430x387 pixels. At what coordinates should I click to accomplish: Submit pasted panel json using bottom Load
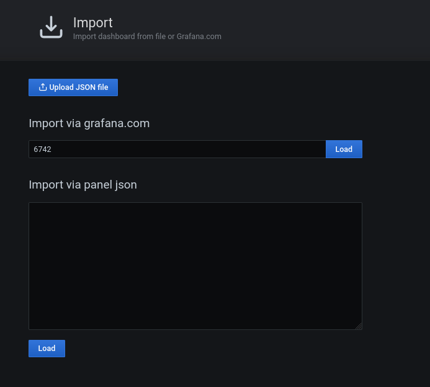(x=47, y=349)
